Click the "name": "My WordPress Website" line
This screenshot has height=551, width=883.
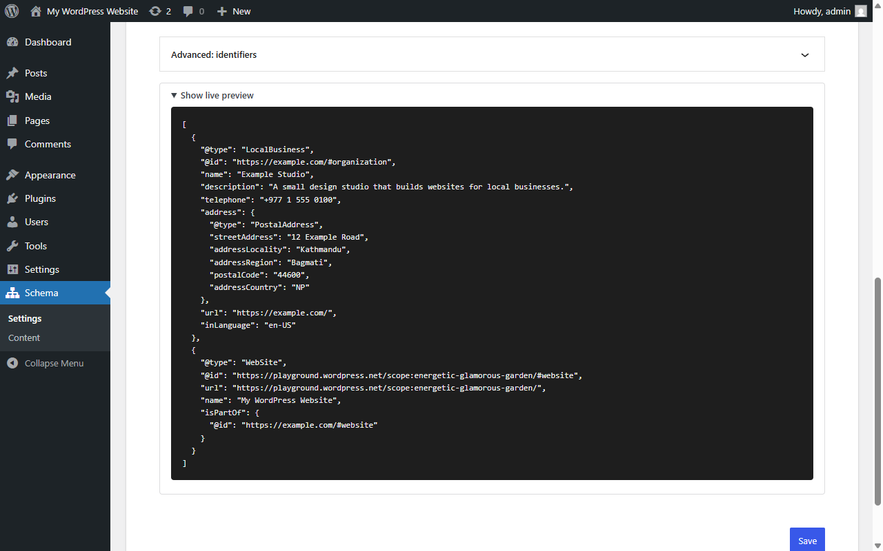[270, 400]
